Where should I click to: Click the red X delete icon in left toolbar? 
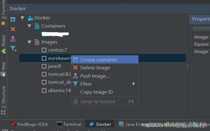13,29
